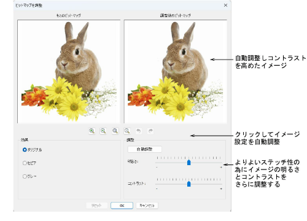Click the third magnifier zoom icon

tap(115, 131)
